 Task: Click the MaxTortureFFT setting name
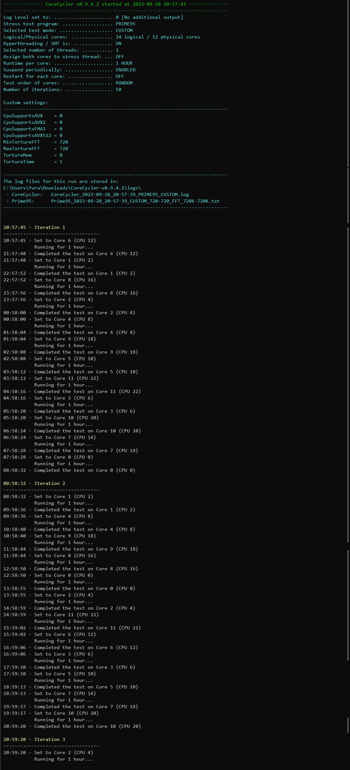[22, 148]
